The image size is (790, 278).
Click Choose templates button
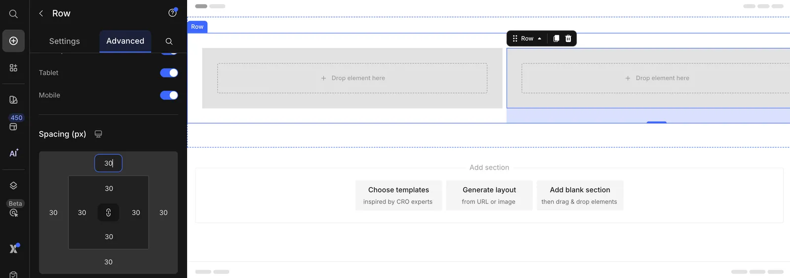(398, 195)
